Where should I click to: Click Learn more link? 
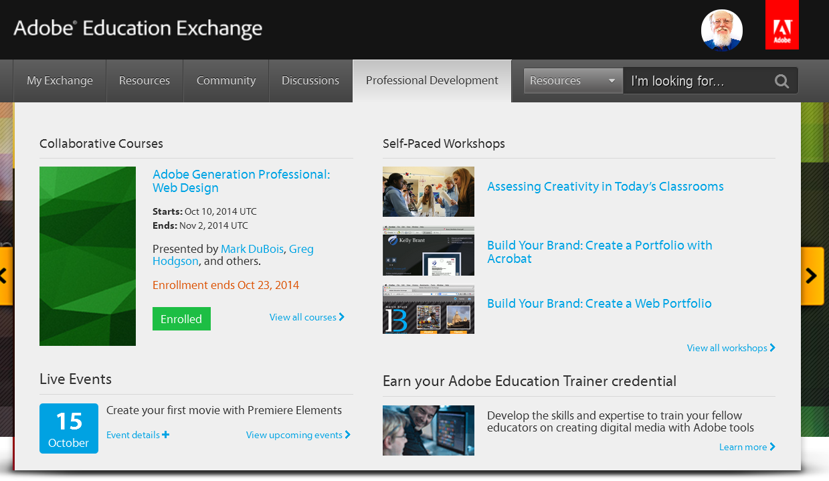click(747, 447)
